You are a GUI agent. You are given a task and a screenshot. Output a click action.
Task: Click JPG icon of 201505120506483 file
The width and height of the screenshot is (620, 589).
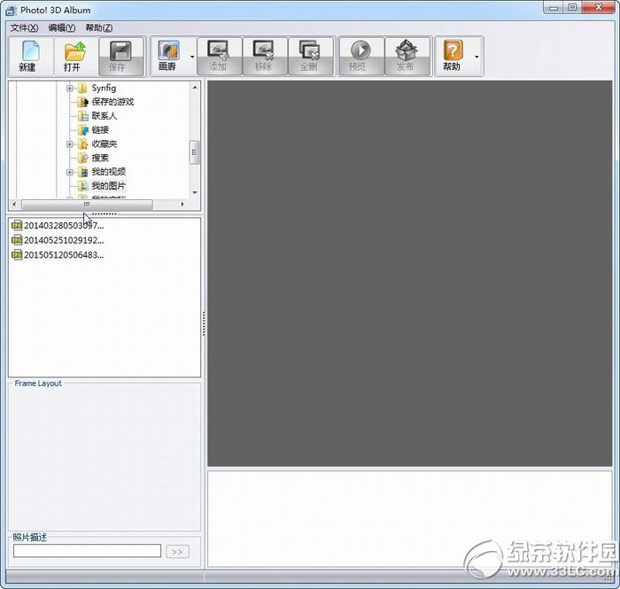point(17,255)
